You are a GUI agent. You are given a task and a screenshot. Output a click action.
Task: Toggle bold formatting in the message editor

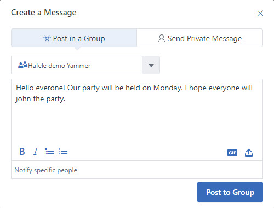[x=22, y=152]
